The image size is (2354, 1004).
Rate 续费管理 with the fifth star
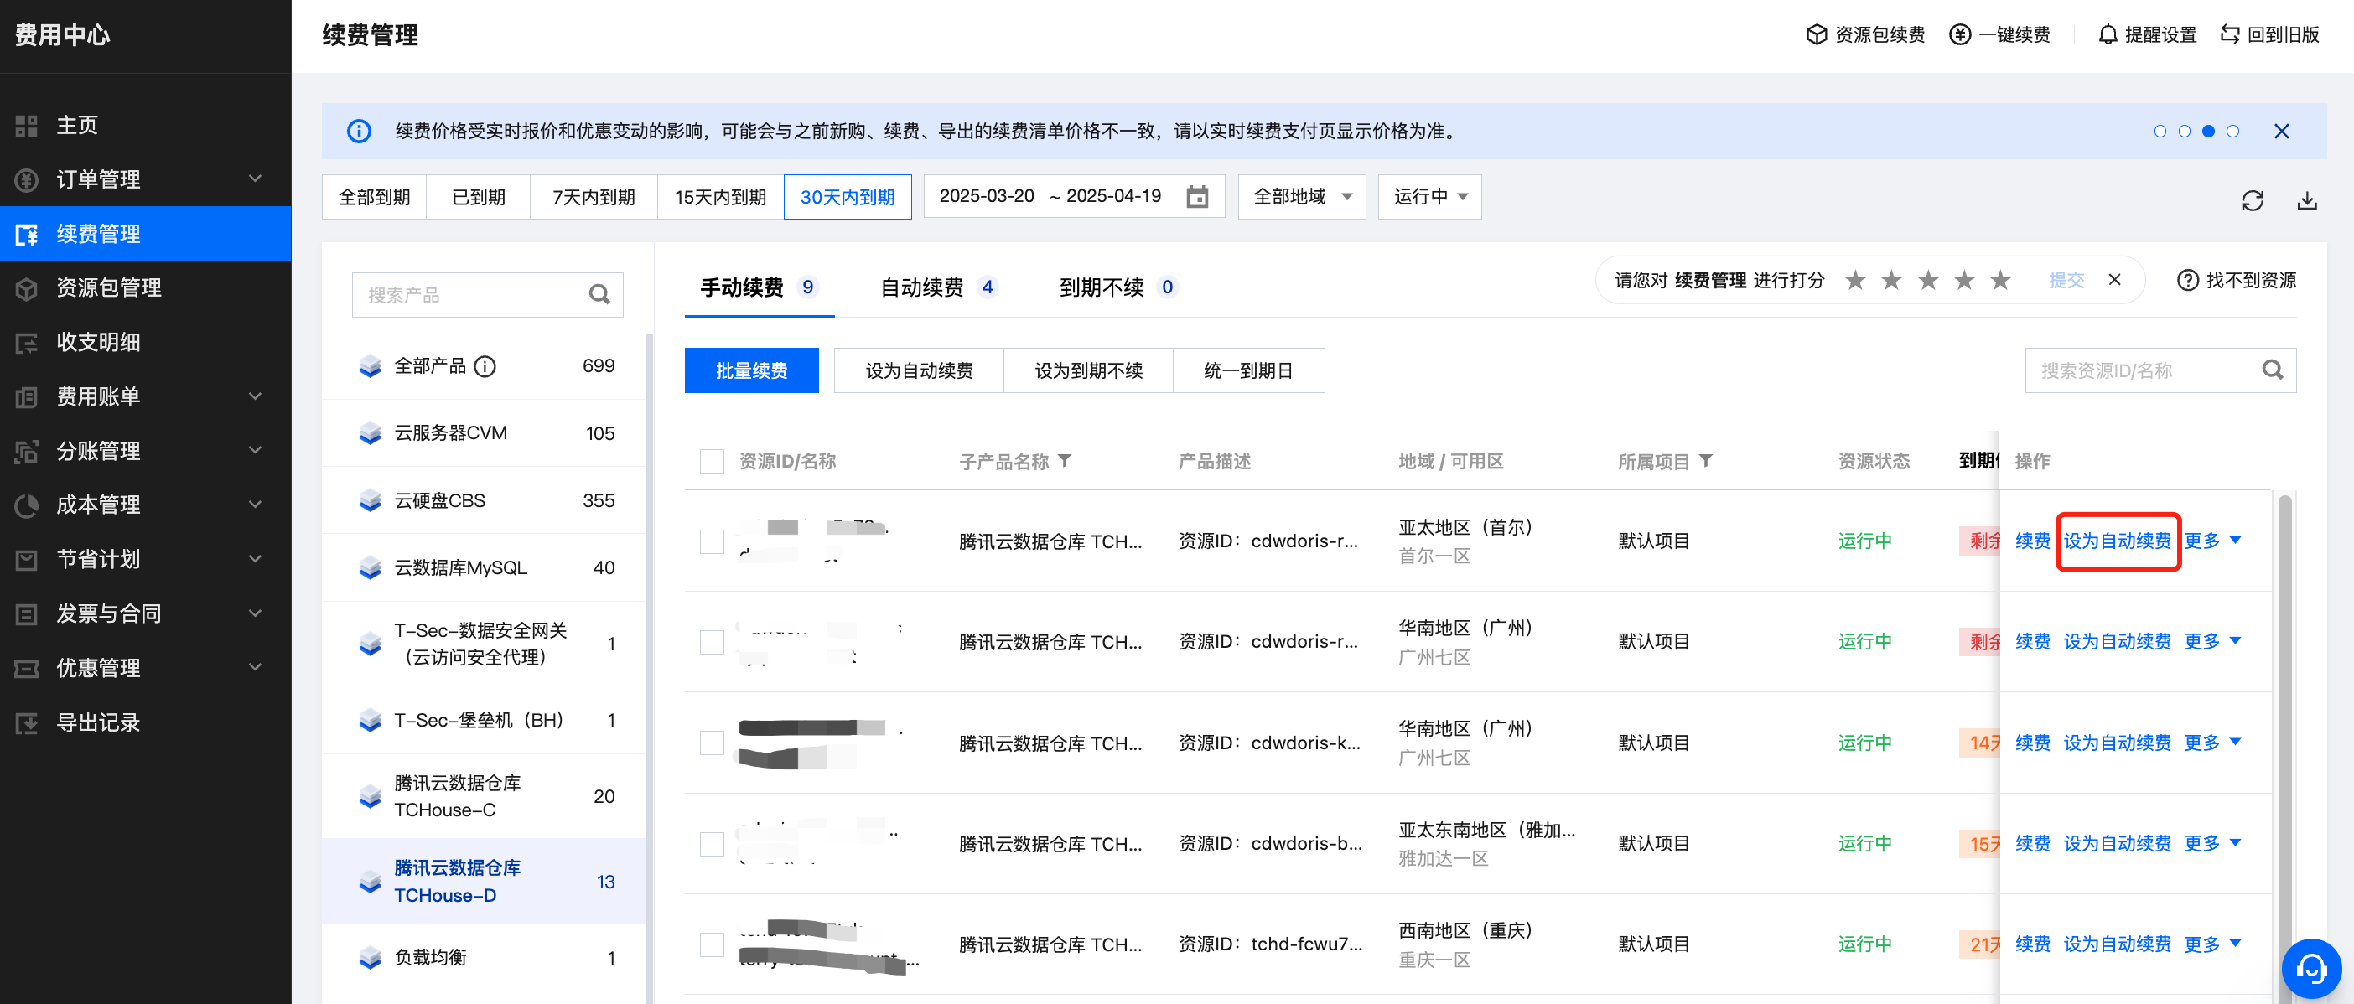(x=2000, y=280)
